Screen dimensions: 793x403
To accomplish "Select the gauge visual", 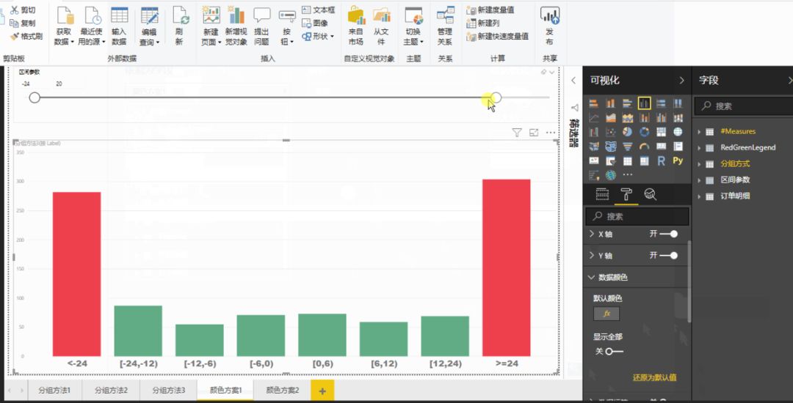I will point(645,147).
